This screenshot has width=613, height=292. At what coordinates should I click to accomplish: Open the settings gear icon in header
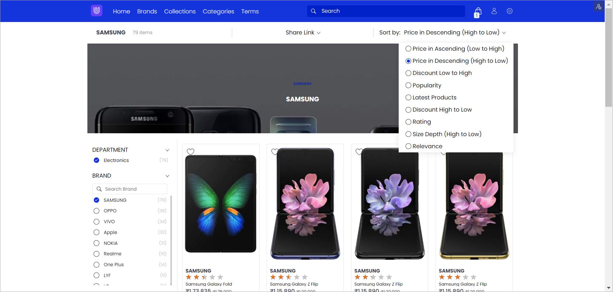click(x=510, y=11)
